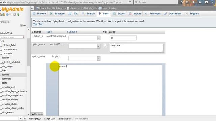Click the log out icon in phpMyAdmin sidebar
The width and height of the screenshot is (216, 121).
[x=4, y=14]
